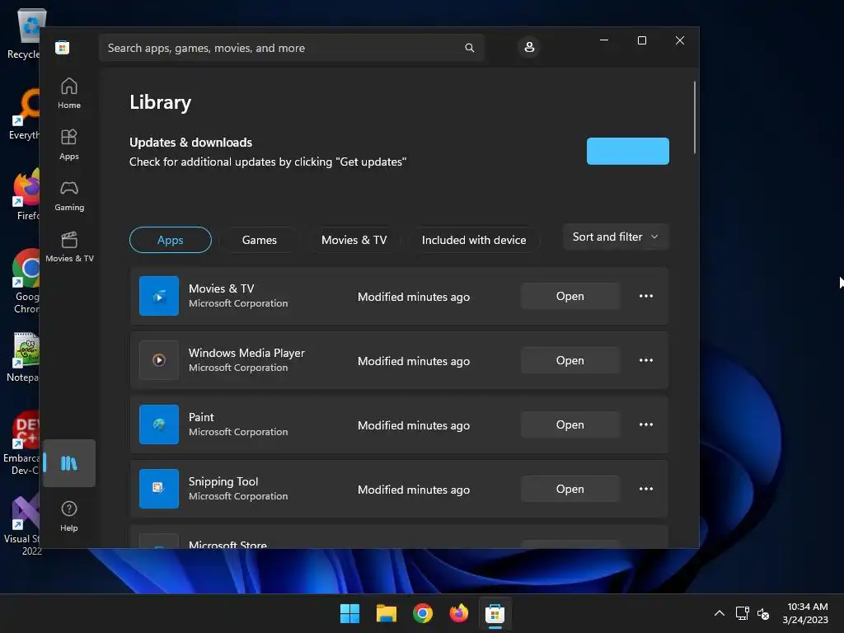
Task: Switch to the Movies & TV filter tab
Action: pyautogui.click(x=354, y=240)
